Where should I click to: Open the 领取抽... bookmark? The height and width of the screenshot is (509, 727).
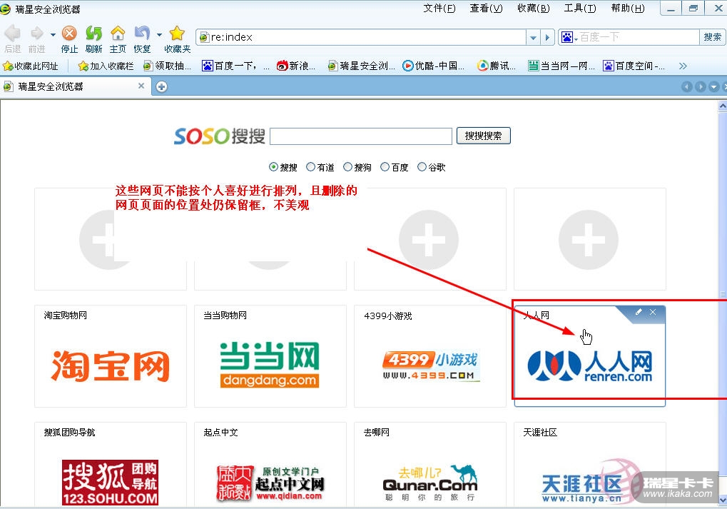pyautogui.click(x=168, y=66)
